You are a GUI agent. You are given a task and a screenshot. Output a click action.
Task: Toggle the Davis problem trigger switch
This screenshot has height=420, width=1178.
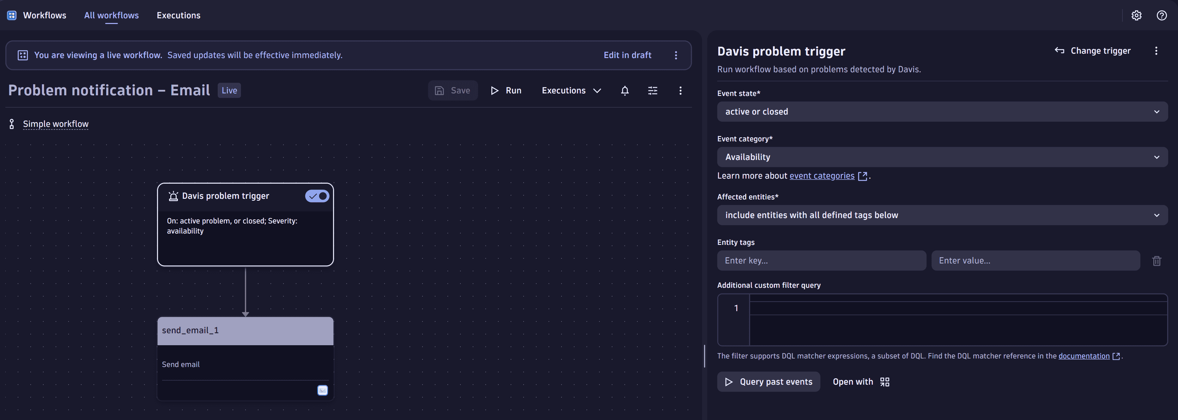coord(317,196)
